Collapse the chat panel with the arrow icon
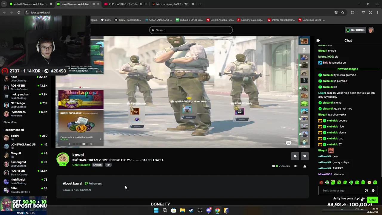Viewport: 382px width, 215px height. (318, 40)
